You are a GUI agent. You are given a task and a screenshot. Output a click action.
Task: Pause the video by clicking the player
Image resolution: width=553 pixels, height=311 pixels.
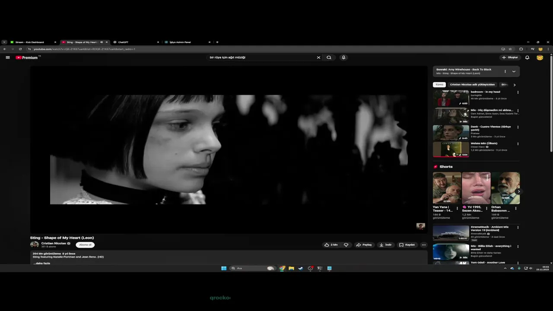coord(229,149)
